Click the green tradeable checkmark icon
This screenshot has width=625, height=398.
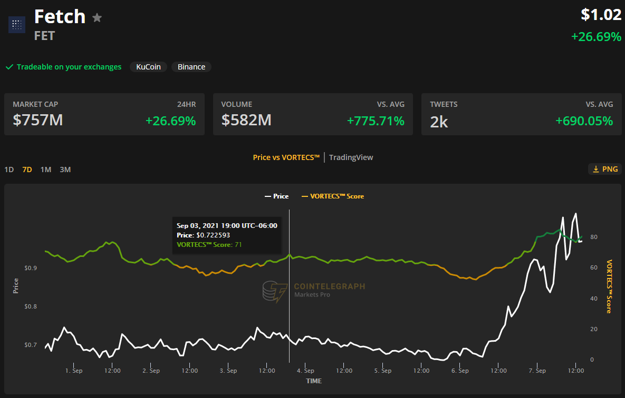9,67
